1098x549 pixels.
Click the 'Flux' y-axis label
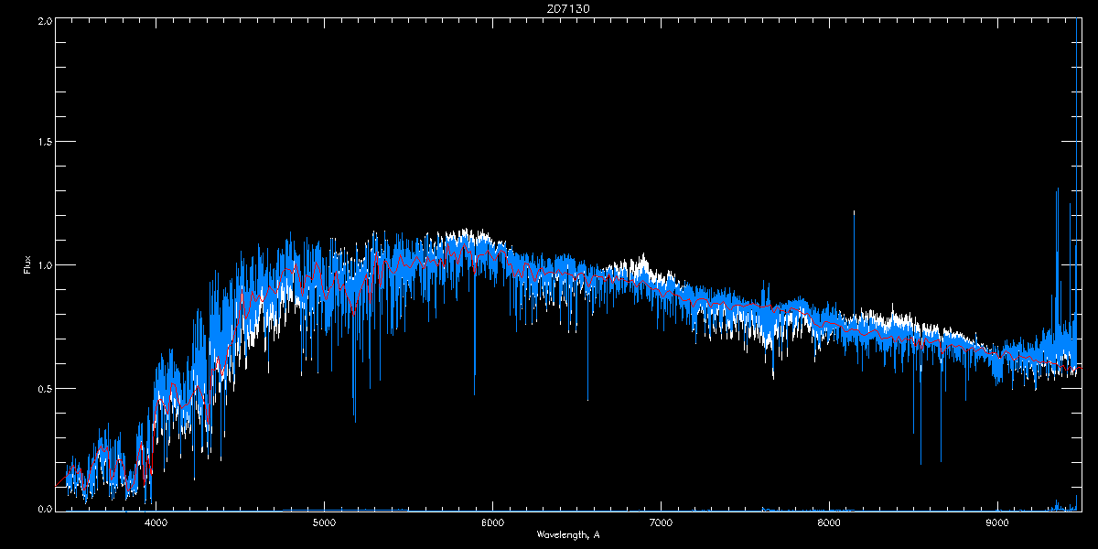[27, 265]
